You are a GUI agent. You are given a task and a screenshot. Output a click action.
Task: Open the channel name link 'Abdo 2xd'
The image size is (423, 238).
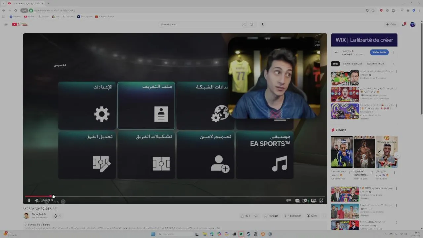37,214
